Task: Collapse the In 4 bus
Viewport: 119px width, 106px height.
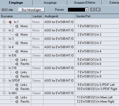Action: pyautogui.click(x=4, y=47)
